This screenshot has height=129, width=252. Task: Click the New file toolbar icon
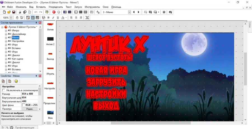pyautogui.click(x=4, y=12)
